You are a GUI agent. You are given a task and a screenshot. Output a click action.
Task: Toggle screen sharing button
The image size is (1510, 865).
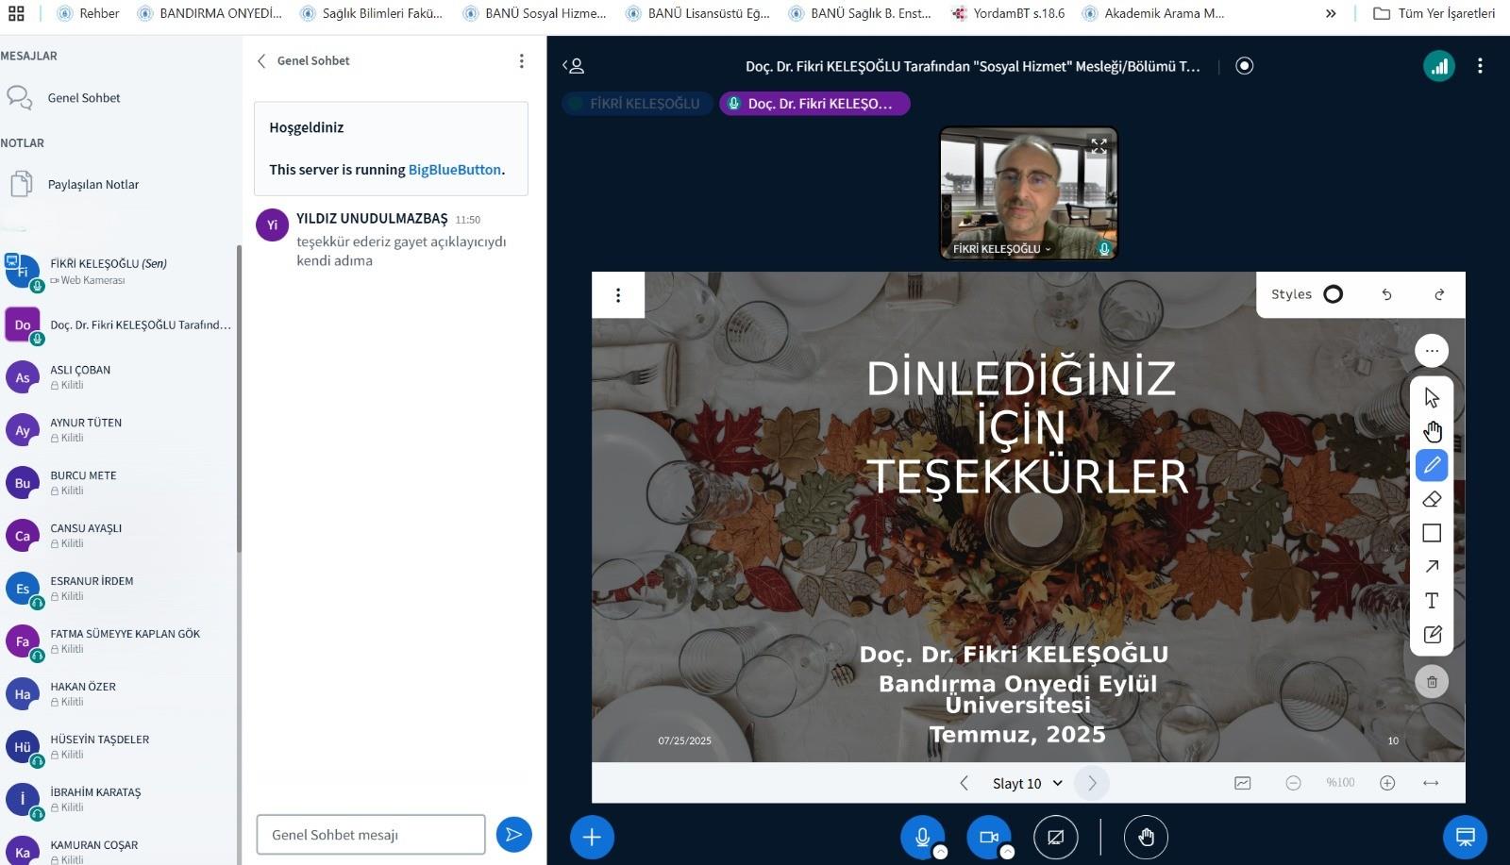1055,837
